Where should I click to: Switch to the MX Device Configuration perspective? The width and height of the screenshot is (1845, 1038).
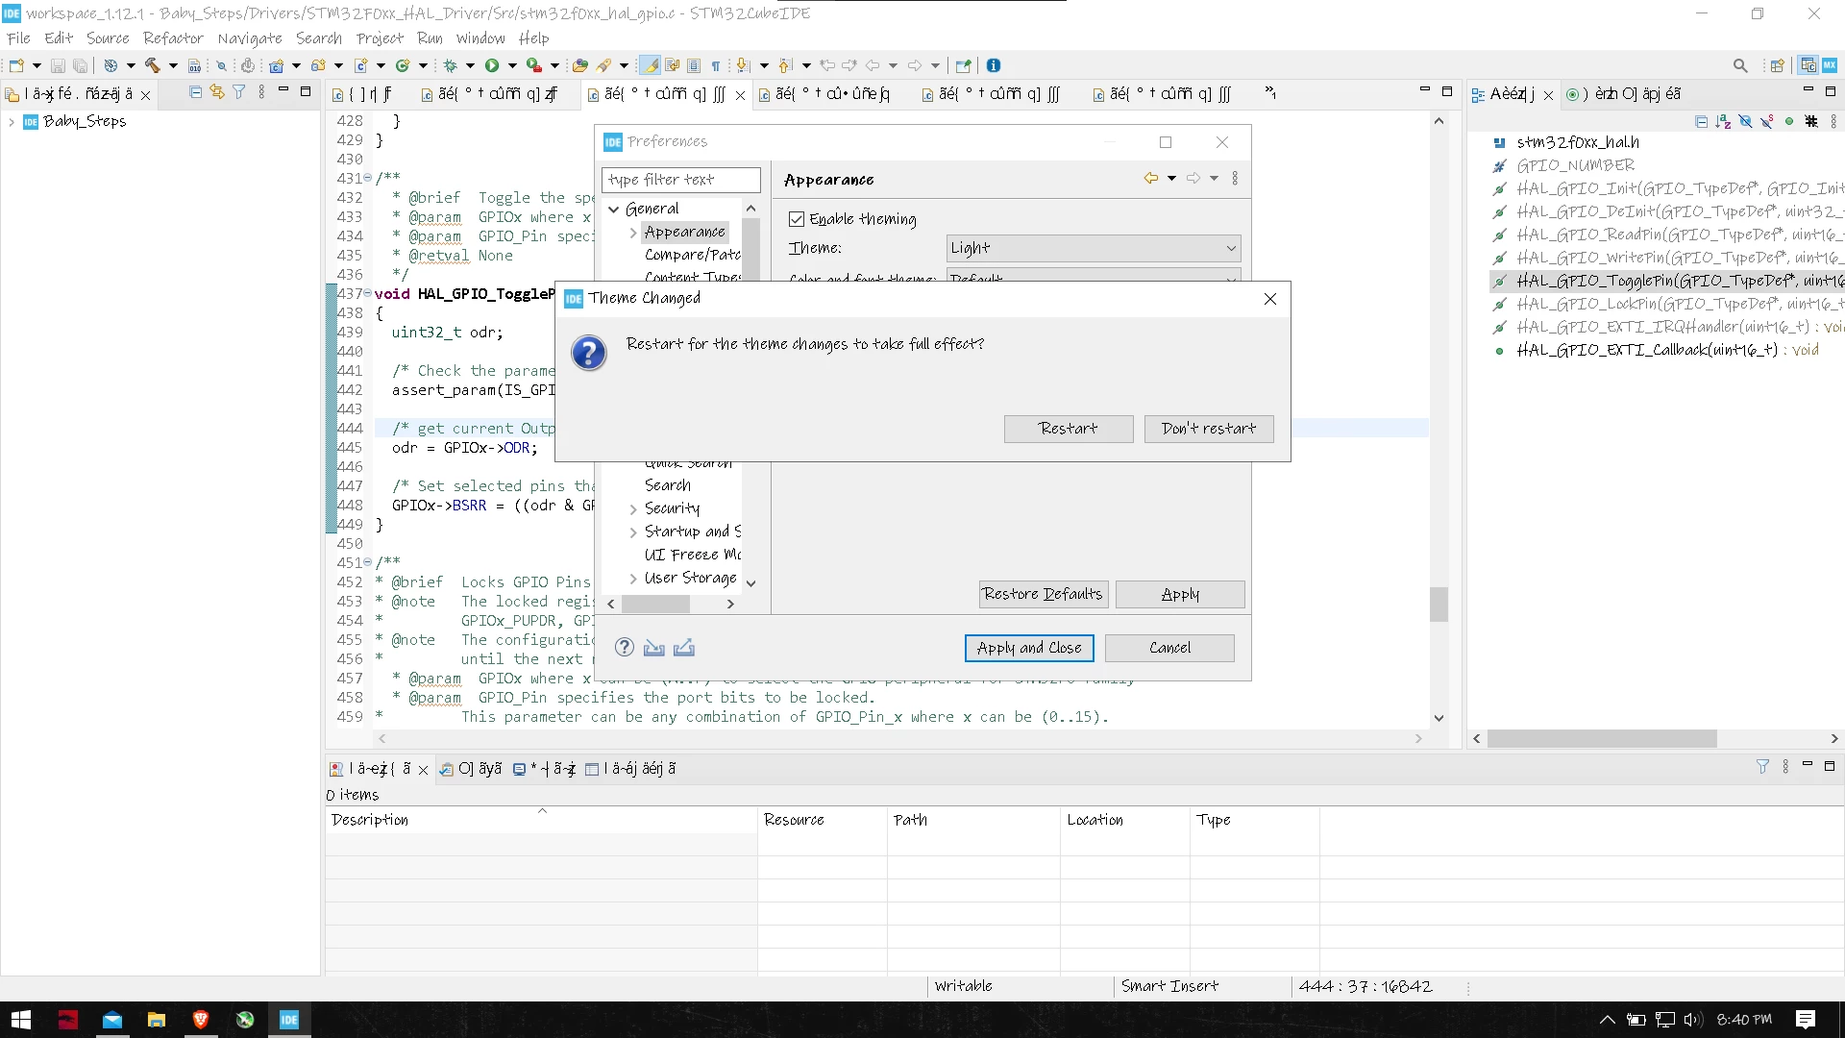(1830, 65)
